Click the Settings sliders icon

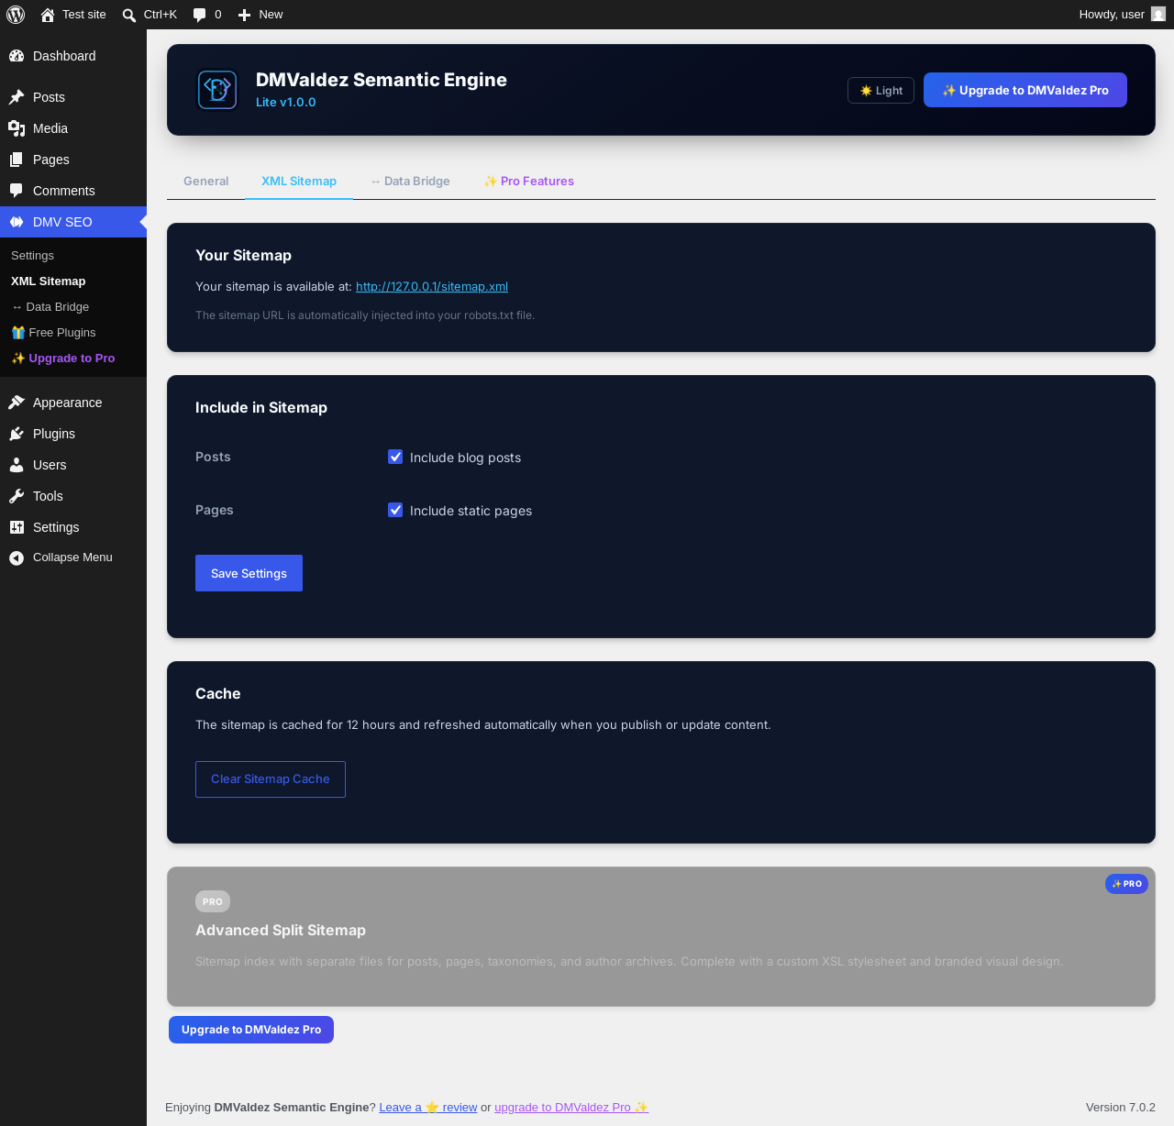[17, 527]
